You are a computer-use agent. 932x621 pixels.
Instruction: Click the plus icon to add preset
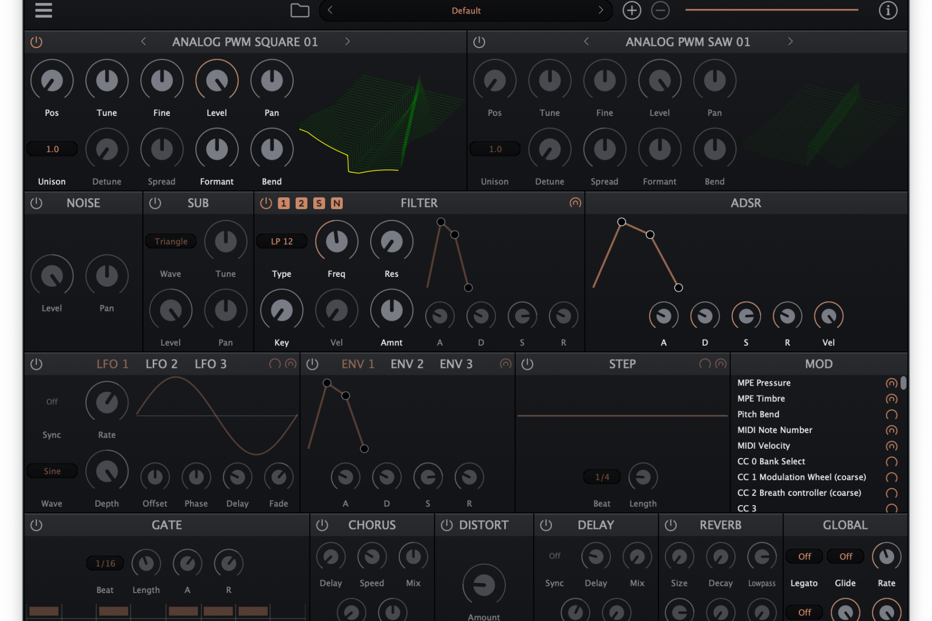[x=631, y=10]
